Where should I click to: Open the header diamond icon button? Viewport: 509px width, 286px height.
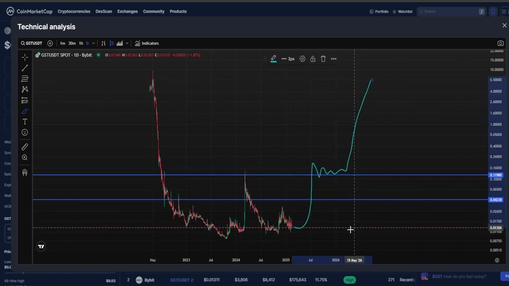pos(493,12)
